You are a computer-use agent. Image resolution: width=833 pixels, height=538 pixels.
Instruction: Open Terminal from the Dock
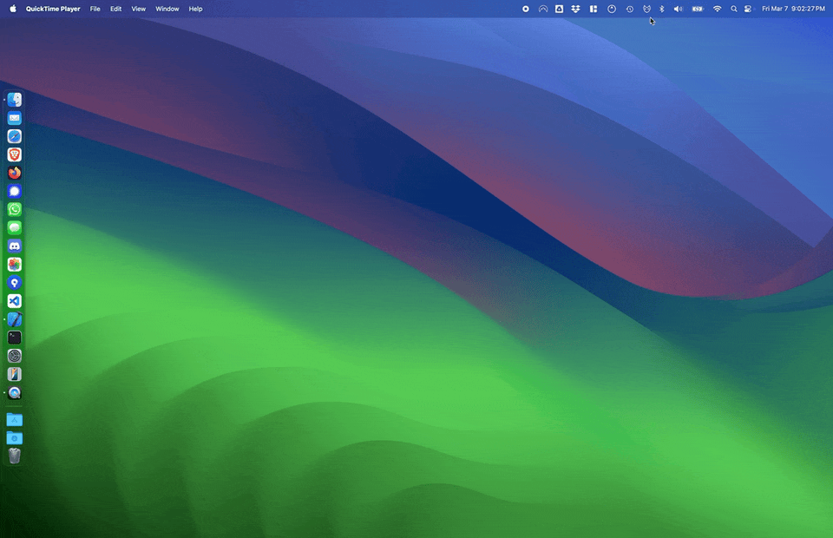15,338
